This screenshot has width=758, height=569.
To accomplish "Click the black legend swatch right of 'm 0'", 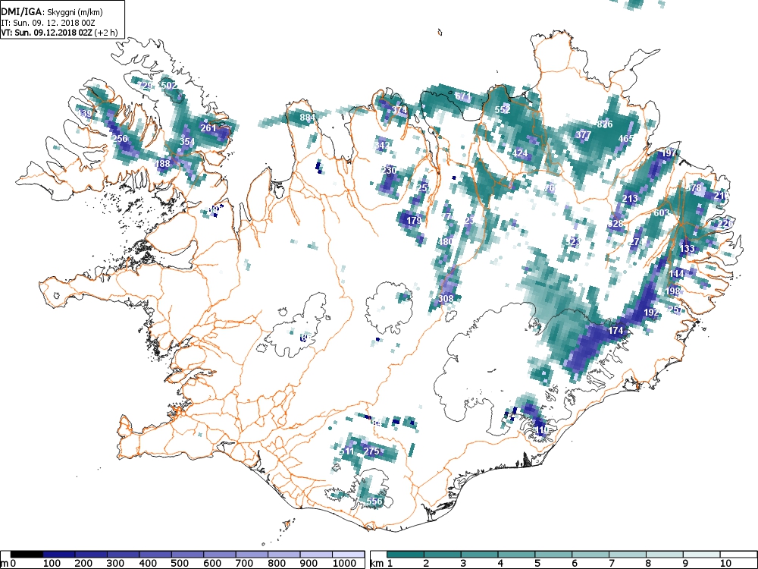I will pos(27,555).
